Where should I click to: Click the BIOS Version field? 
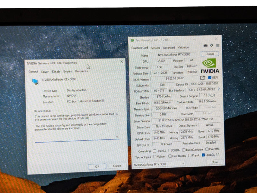175,78
